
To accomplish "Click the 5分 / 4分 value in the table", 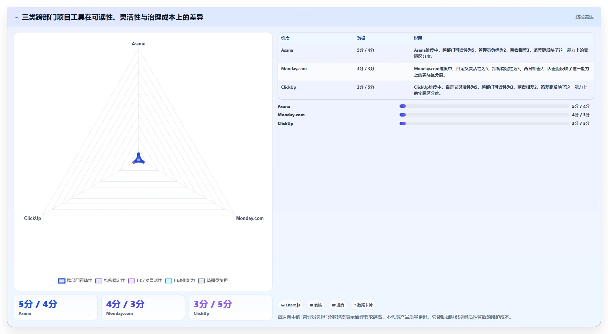I will point(366,50).
